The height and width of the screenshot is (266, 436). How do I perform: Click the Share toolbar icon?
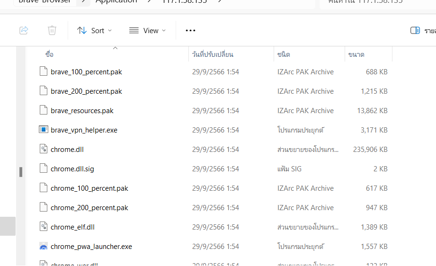click(24, 30)
